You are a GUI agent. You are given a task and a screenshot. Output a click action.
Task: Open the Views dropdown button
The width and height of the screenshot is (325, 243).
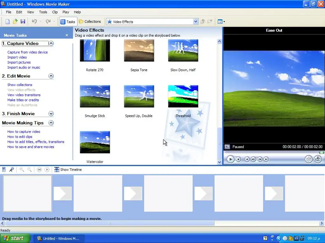tap(221, 22)
